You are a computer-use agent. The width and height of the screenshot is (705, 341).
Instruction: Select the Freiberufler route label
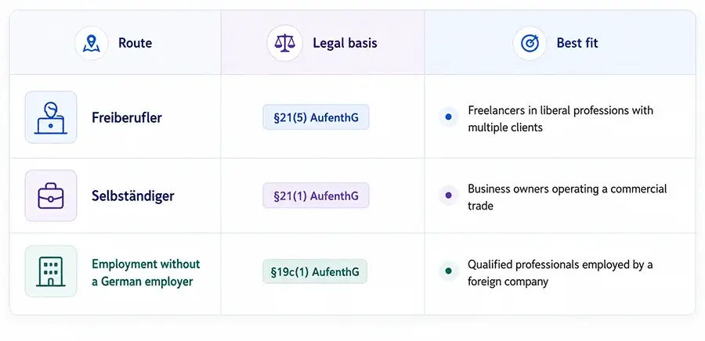coord(127,117)
